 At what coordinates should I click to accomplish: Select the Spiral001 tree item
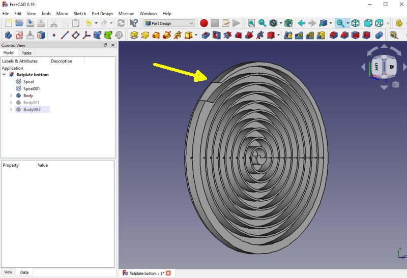click(32, 88)
